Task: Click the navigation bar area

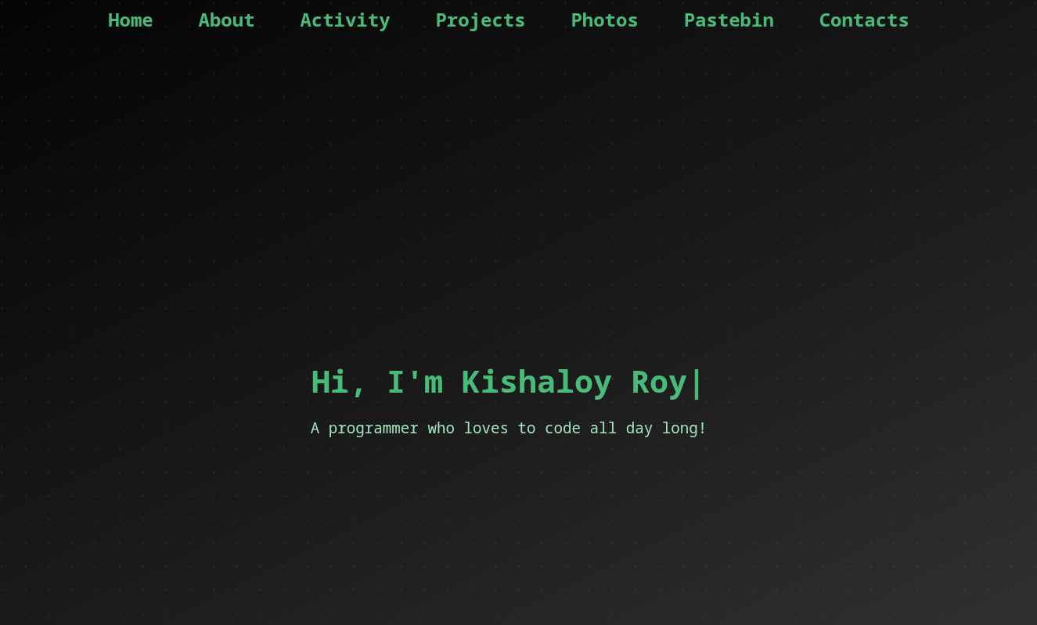Action: pos(518,20)
